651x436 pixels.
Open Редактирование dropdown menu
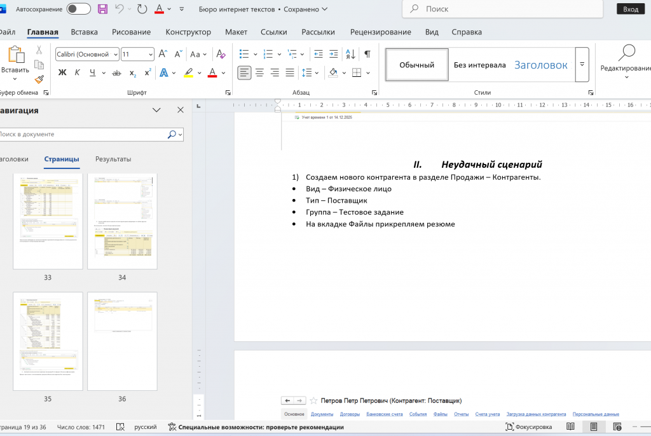(626, 69)
